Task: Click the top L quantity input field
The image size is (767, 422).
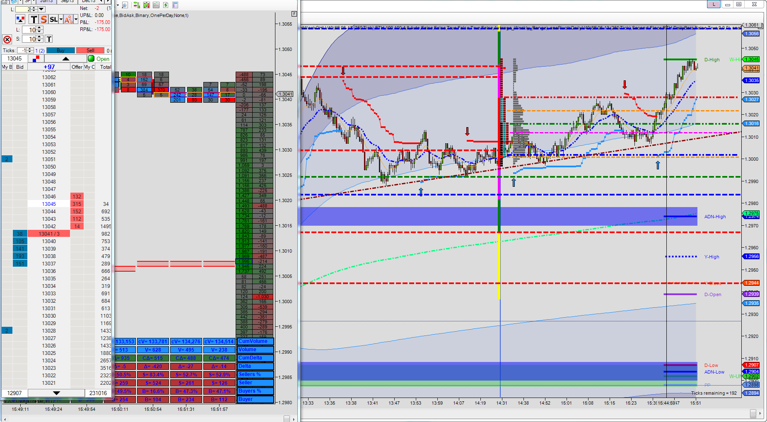Action: [x=23, y=9]
